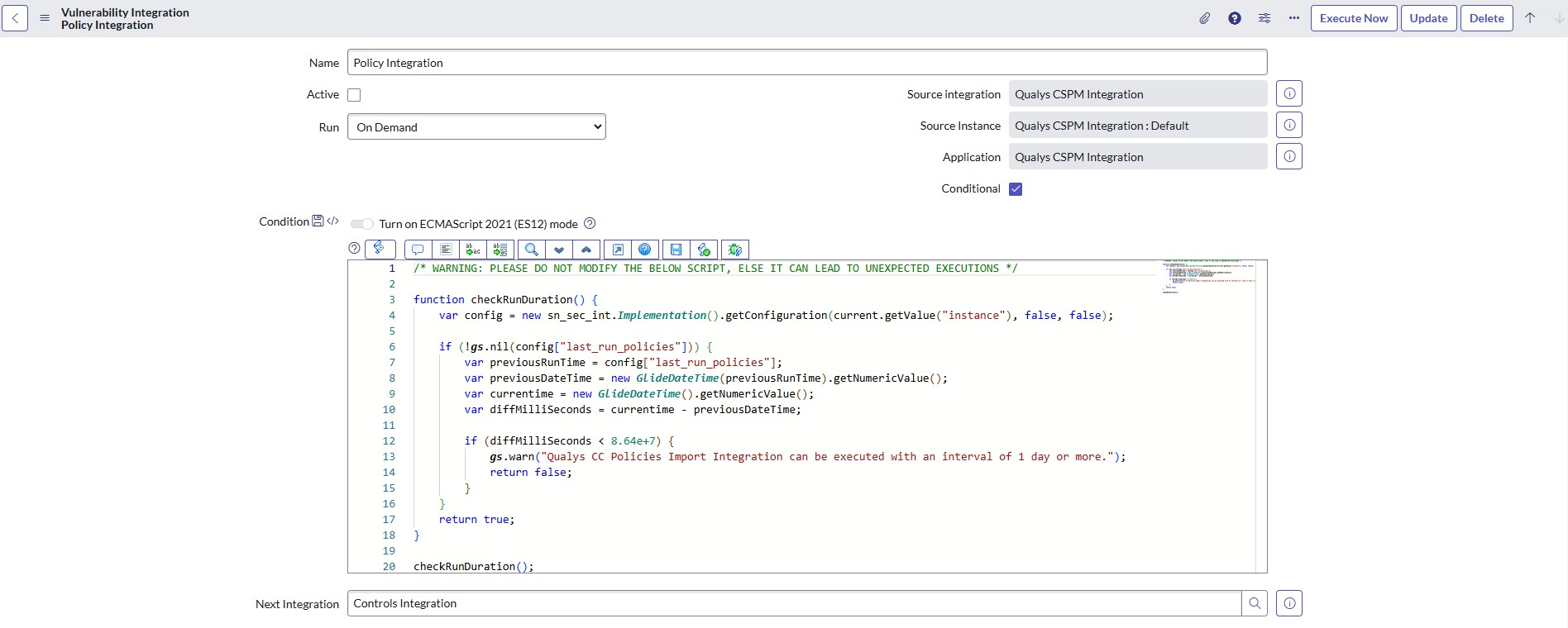Image resolution: width=1568 pixels, height=628 pixels.
Task: Click the script line 'return true;'
Action: pyautogui.click(x=476, y=519)
